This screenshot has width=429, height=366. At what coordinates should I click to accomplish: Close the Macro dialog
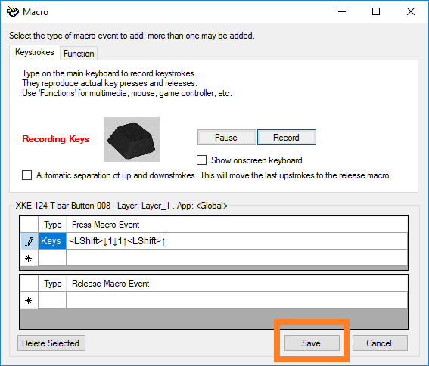411,12
